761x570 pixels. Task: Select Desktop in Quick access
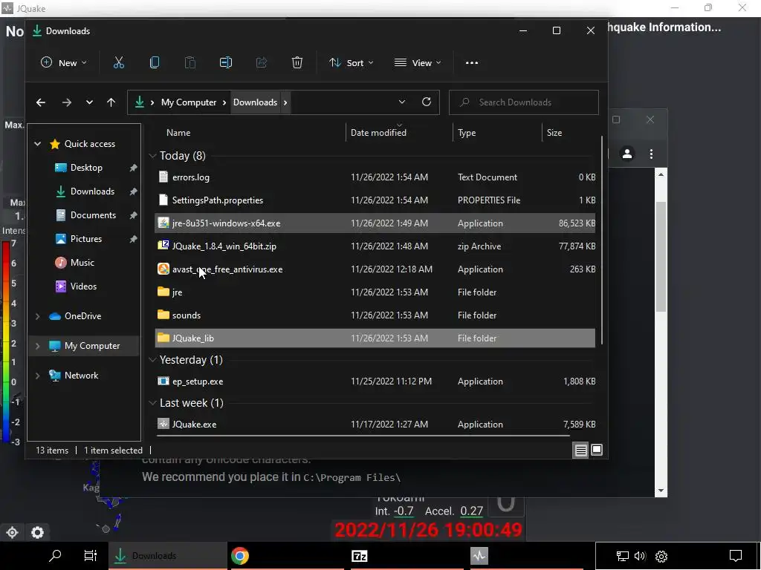pos(86,168)
